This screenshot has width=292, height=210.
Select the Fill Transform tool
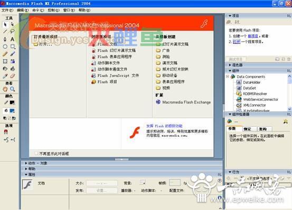(x=13, y=61)
